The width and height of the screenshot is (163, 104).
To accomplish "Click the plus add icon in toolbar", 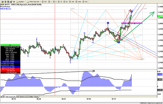I will [14, 2].
